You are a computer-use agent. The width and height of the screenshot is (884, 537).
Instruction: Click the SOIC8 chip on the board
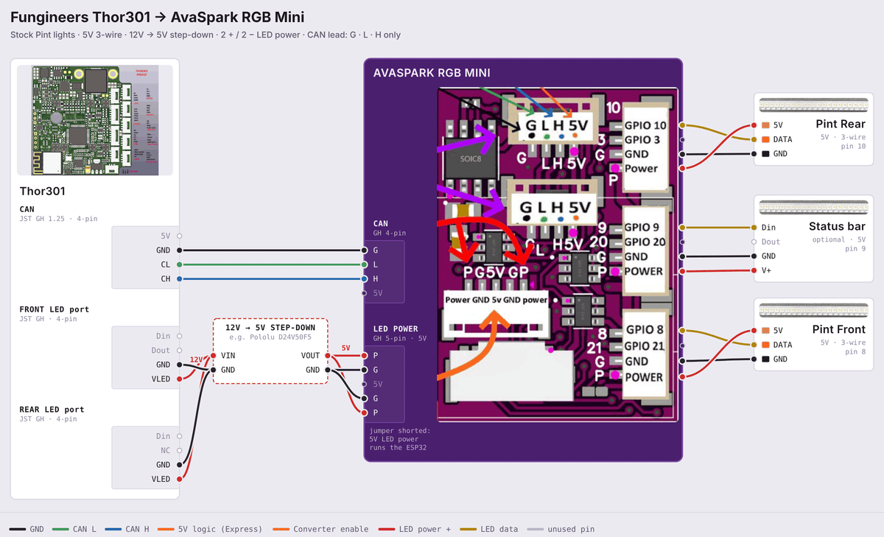(x=470, y=158)
